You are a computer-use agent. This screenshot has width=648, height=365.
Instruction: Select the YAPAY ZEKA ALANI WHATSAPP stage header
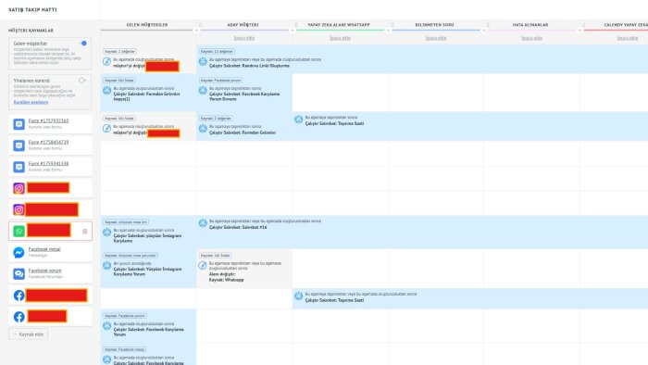click(339, 25)
